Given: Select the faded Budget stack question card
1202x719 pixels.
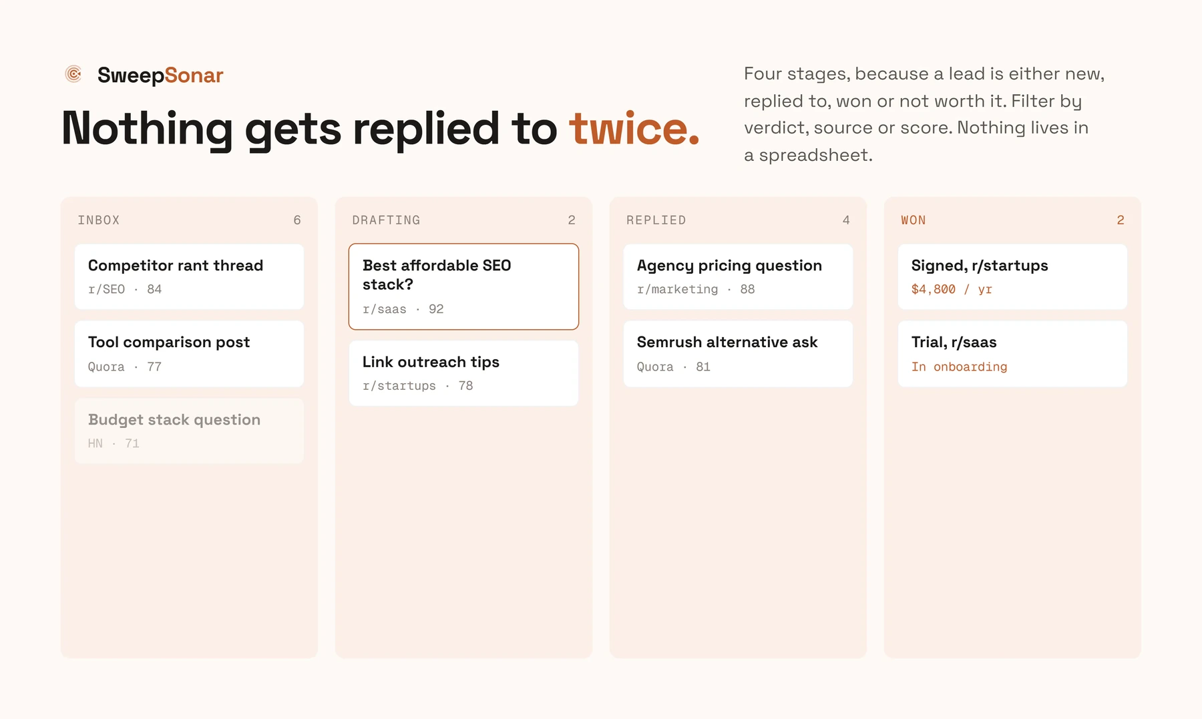Looking at the screenshot, I should pos(189,431).
